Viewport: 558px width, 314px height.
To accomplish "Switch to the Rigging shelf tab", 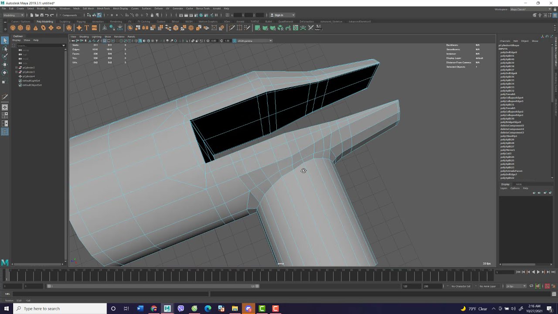I will [x=81, y=21].
